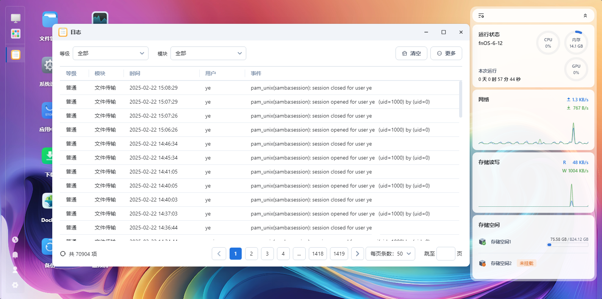Open widget panel settings icon at top
602x299 pixels.
point(481,15)
